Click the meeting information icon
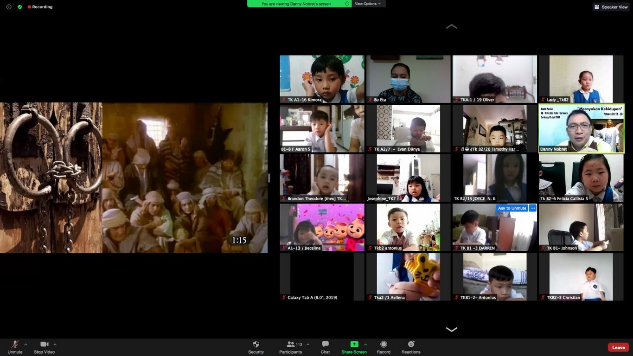This screenshot has width=633, height=356. coord(9,7)
